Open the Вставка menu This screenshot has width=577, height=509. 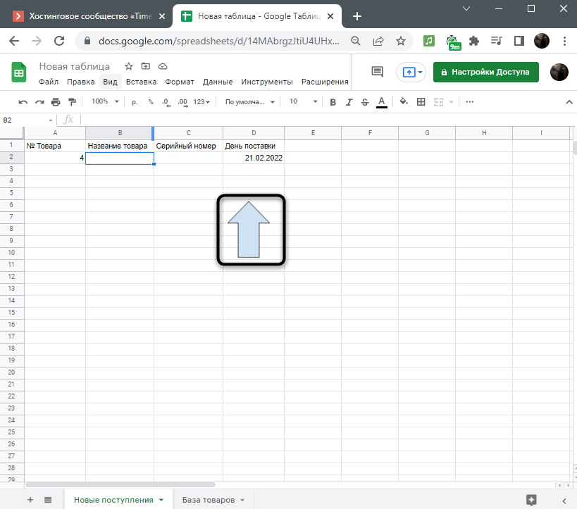(x=141, y=82)
